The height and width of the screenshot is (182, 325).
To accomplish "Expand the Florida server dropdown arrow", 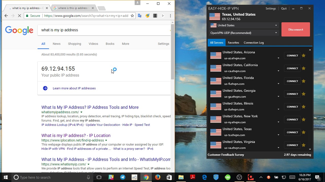I will (278, 84).
